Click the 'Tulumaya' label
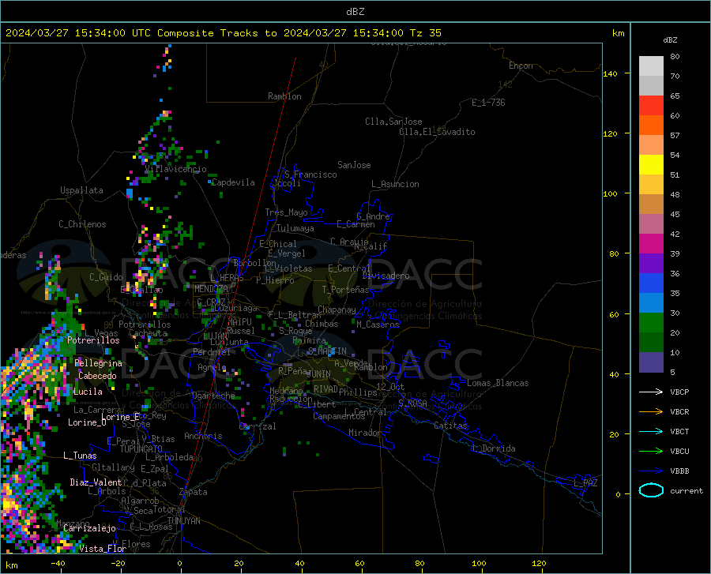The image size is (711, 574). 295,228
